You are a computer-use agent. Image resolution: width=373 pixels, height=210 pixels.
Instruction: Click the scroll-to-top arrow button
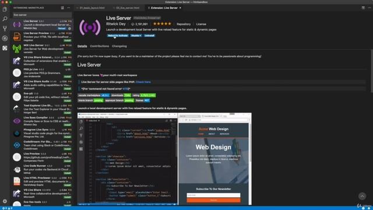click(x=363, y=196)
